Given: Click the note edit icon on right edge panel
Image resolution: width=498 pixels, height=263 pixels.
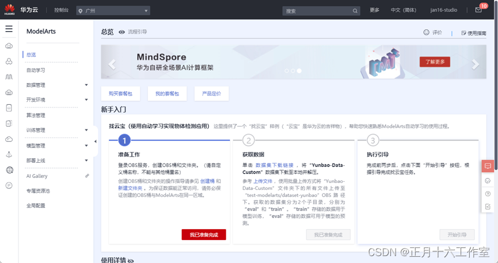Looking at the screenshot, I should tap(488, 207).
